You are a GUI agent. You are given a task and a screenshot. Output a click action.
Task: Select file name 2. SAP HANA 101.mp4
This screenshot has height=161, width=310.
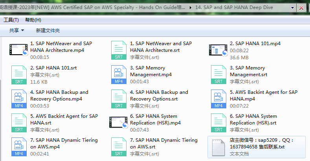tap(255, 44)
